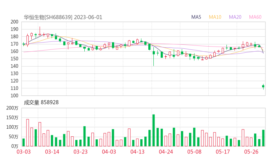
Task: Click the MA5 legend label
Action: click(196, 17)
